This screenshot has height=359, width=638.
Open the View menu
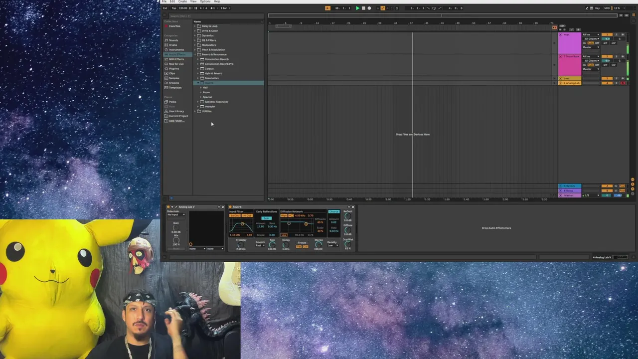(x=193, y=1)
